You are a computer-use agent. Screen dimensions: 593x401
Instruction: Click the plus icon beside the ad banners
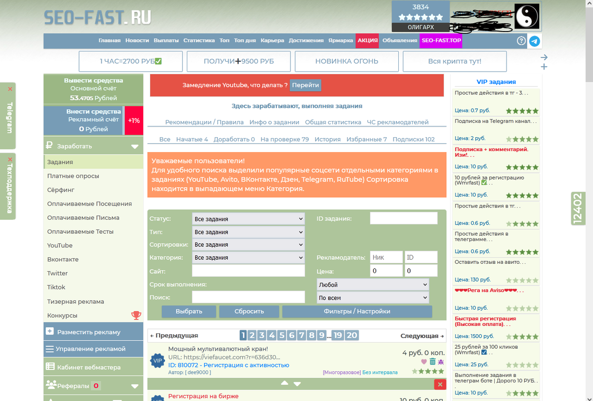coord(544,67)
